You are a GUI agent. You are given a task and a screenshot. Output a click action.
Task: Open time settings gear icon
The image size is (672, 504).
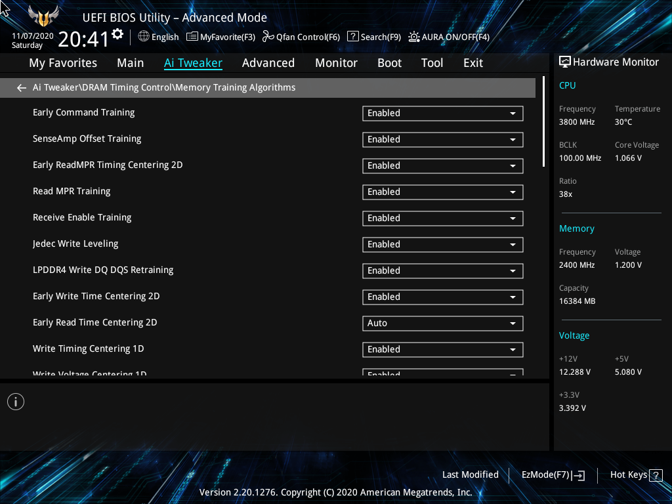pyautogui.click(x=117, y=34)
